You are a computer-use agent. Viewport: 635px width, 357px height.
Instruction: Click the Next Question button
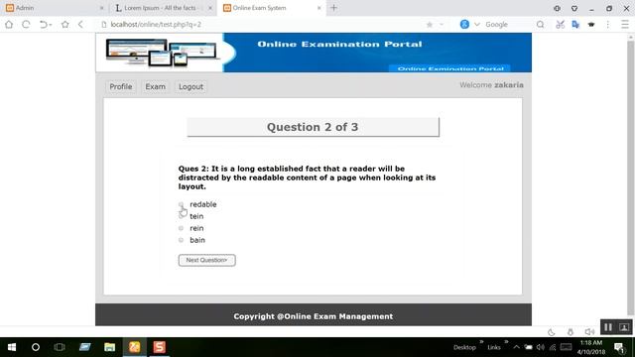[x=207, y=260]
